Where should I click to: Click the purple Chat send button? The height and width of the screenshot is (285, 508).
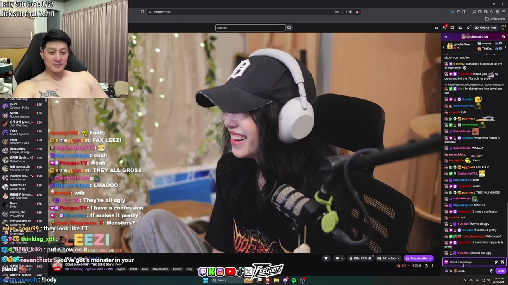coord(500,271)
